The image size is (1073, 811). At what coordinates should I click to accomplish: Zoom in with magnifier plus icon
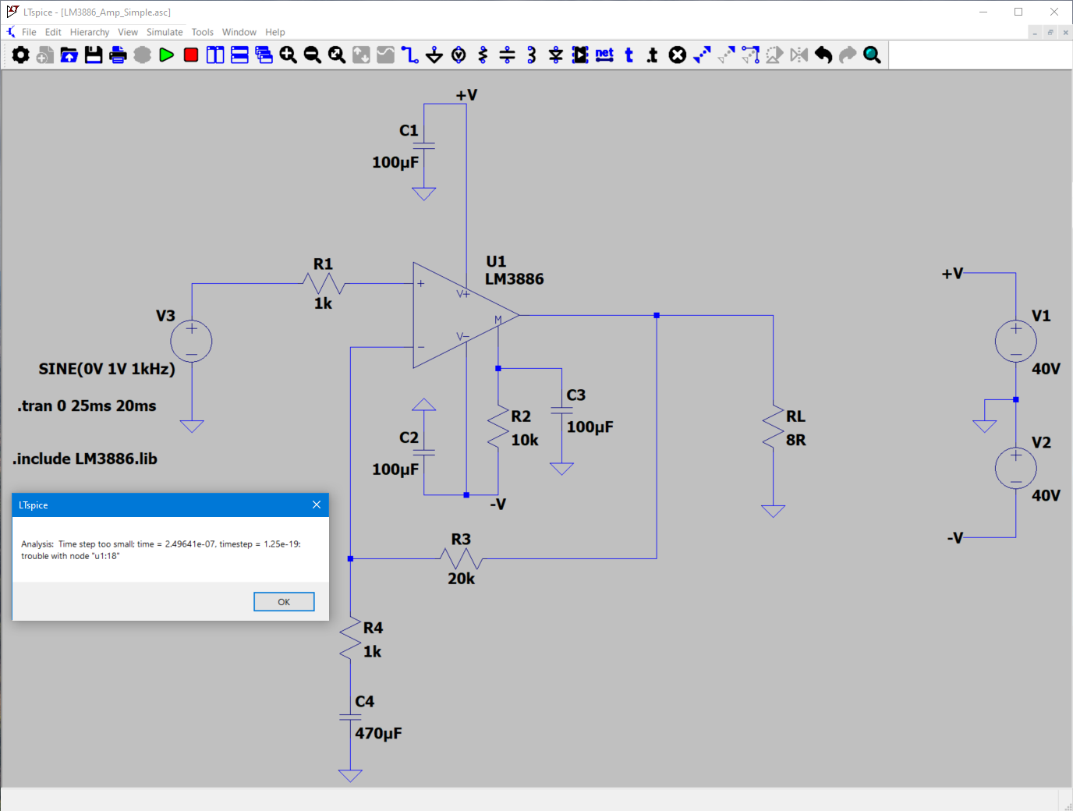point(288,55)
